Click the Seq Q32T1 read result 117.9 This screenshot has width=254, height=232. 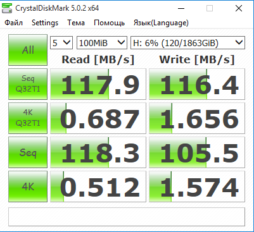(x=98, y=84)
